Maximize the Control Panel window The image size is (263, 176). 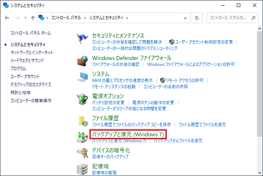point(239,5)
